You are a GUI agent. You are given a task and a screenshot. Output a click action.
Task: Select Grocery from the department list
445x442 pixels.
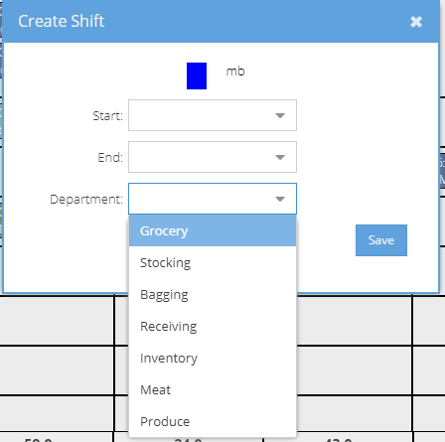coord(213,230)
